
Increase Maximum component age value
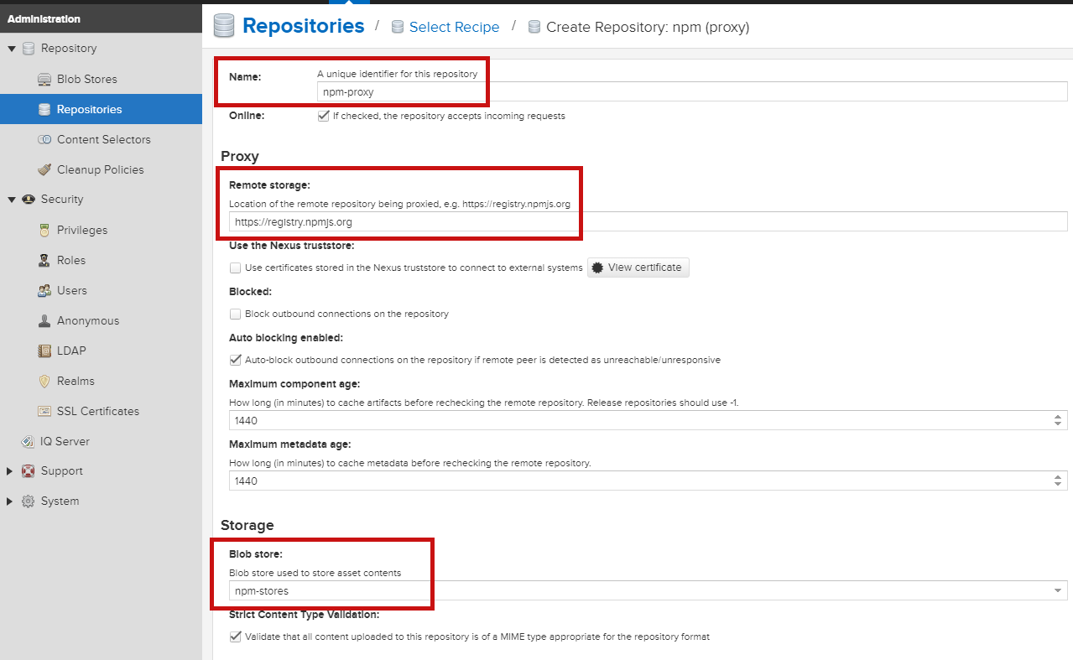tap(1059, 417)
